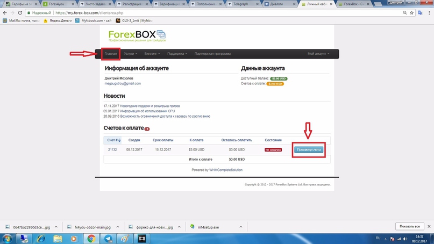This screenshot has height=244, width=434.
Task: Click the volume speaker tray icon
Action: (x=405, y=239)
